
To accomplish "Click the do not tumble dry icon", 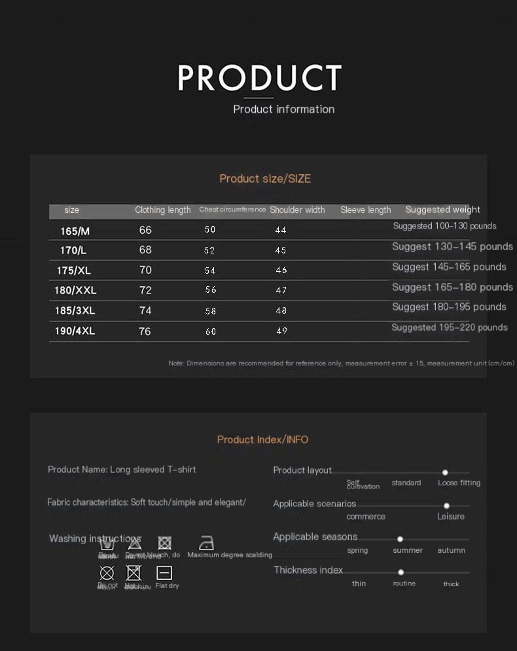I will pyautogui.click(x=165, y=543).
